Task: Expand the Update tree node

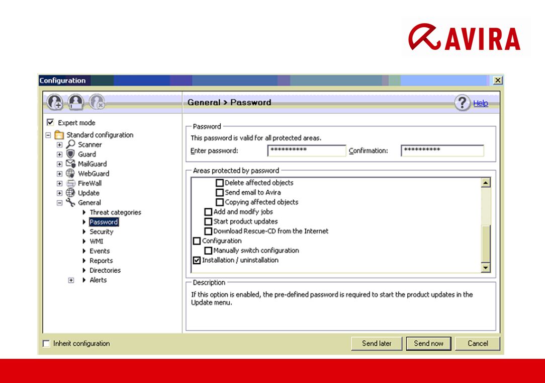Action: (x=60, y=193)
